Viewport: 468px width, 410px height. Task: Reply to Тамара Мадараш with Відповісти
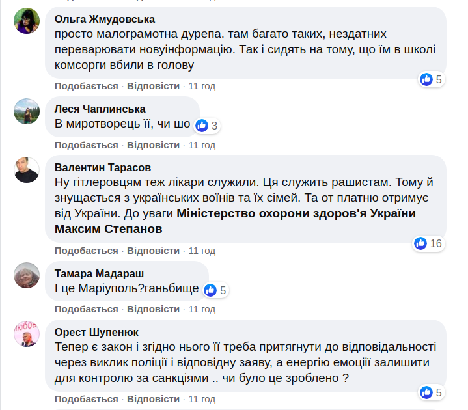[153, 309]
